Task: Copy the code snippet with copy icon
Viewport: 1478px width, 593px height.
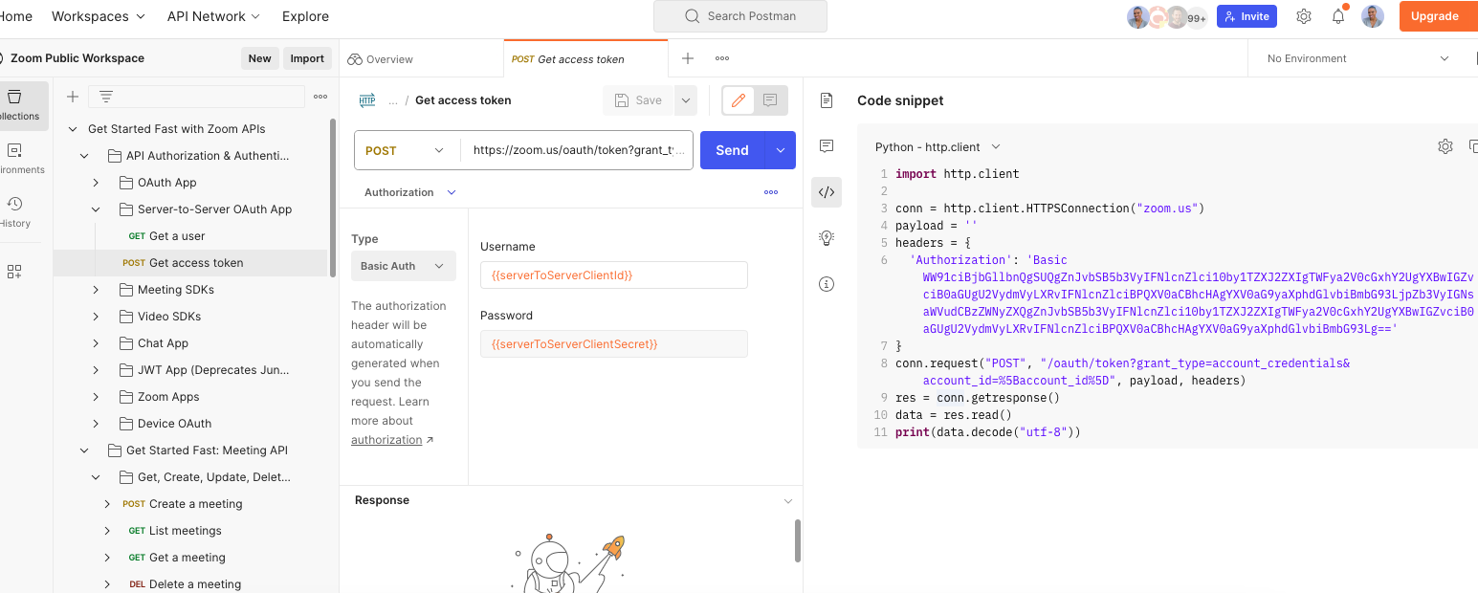Action: (1473, 146)
